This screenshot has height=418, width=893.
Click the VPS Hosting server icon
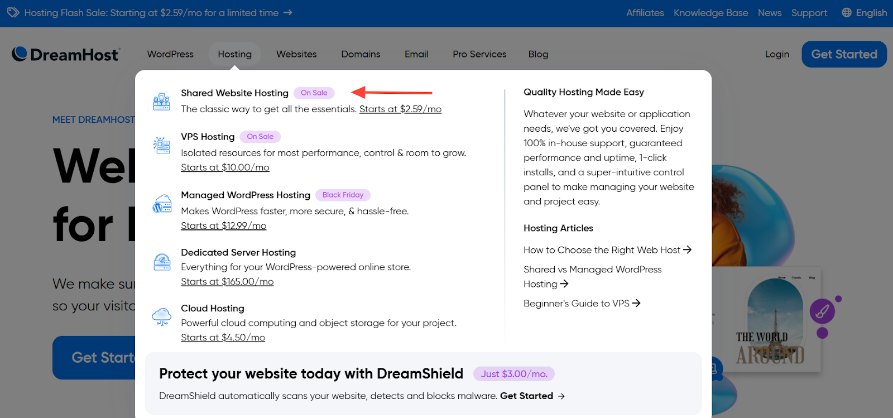click(162, 145)
